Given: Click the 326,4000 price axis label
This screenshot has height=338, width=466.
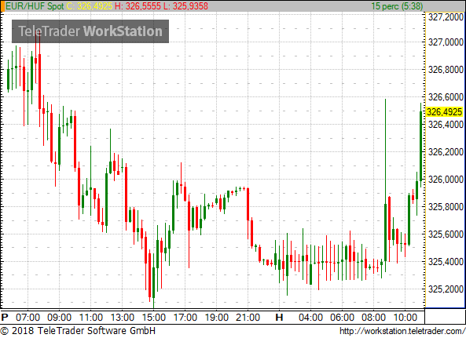Looking at the screenshot, I should (x=446, y=125).
